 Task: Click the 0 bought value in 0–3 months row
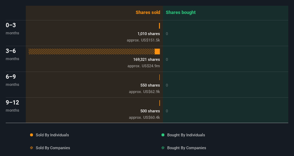(x=167, y=34)
